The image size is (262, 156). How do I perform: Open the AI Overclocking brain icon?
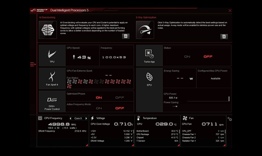(x=48, y=30)
